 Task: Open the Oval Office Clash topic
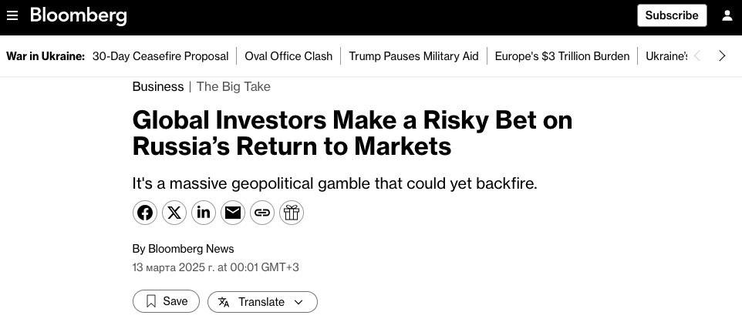click(288, 56)
